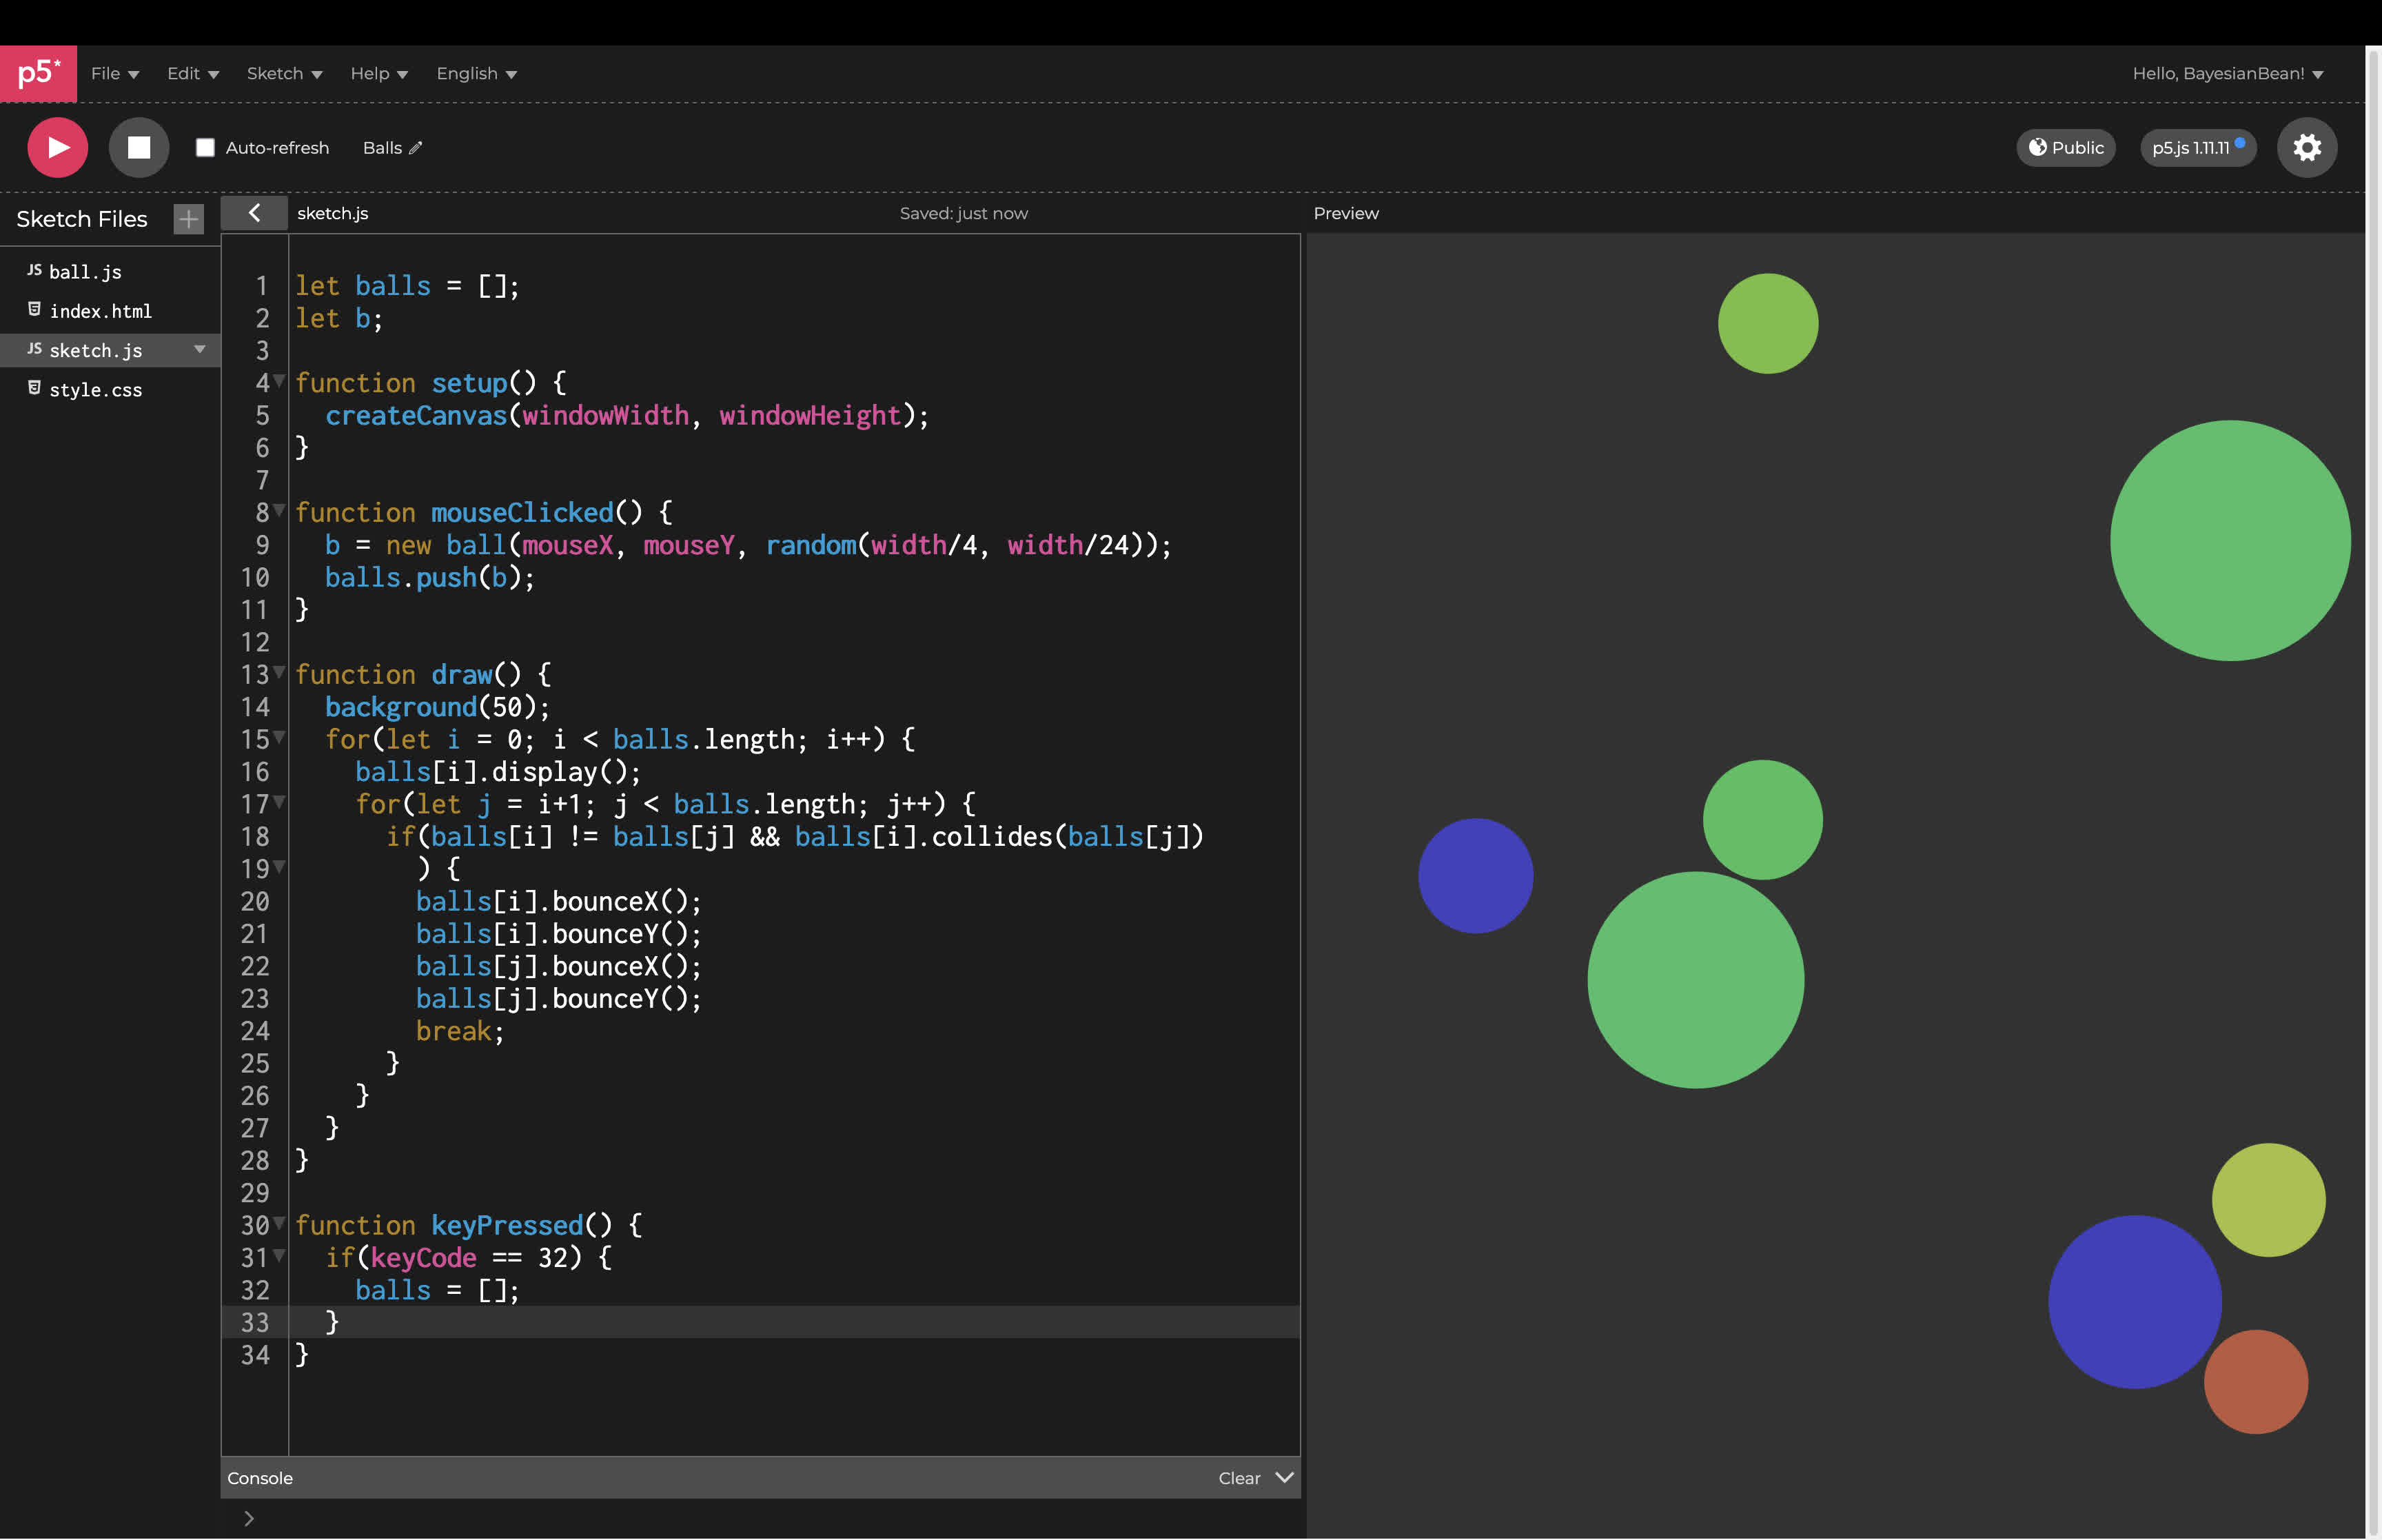The image size is (2382, 1540).
Task: Open the sketch.js file options arrow
Action: 200,349
